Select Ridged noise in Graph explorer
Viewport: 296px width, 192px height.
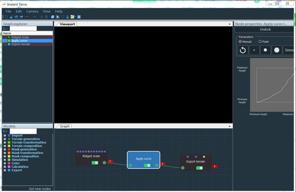(x=28, y=37)
